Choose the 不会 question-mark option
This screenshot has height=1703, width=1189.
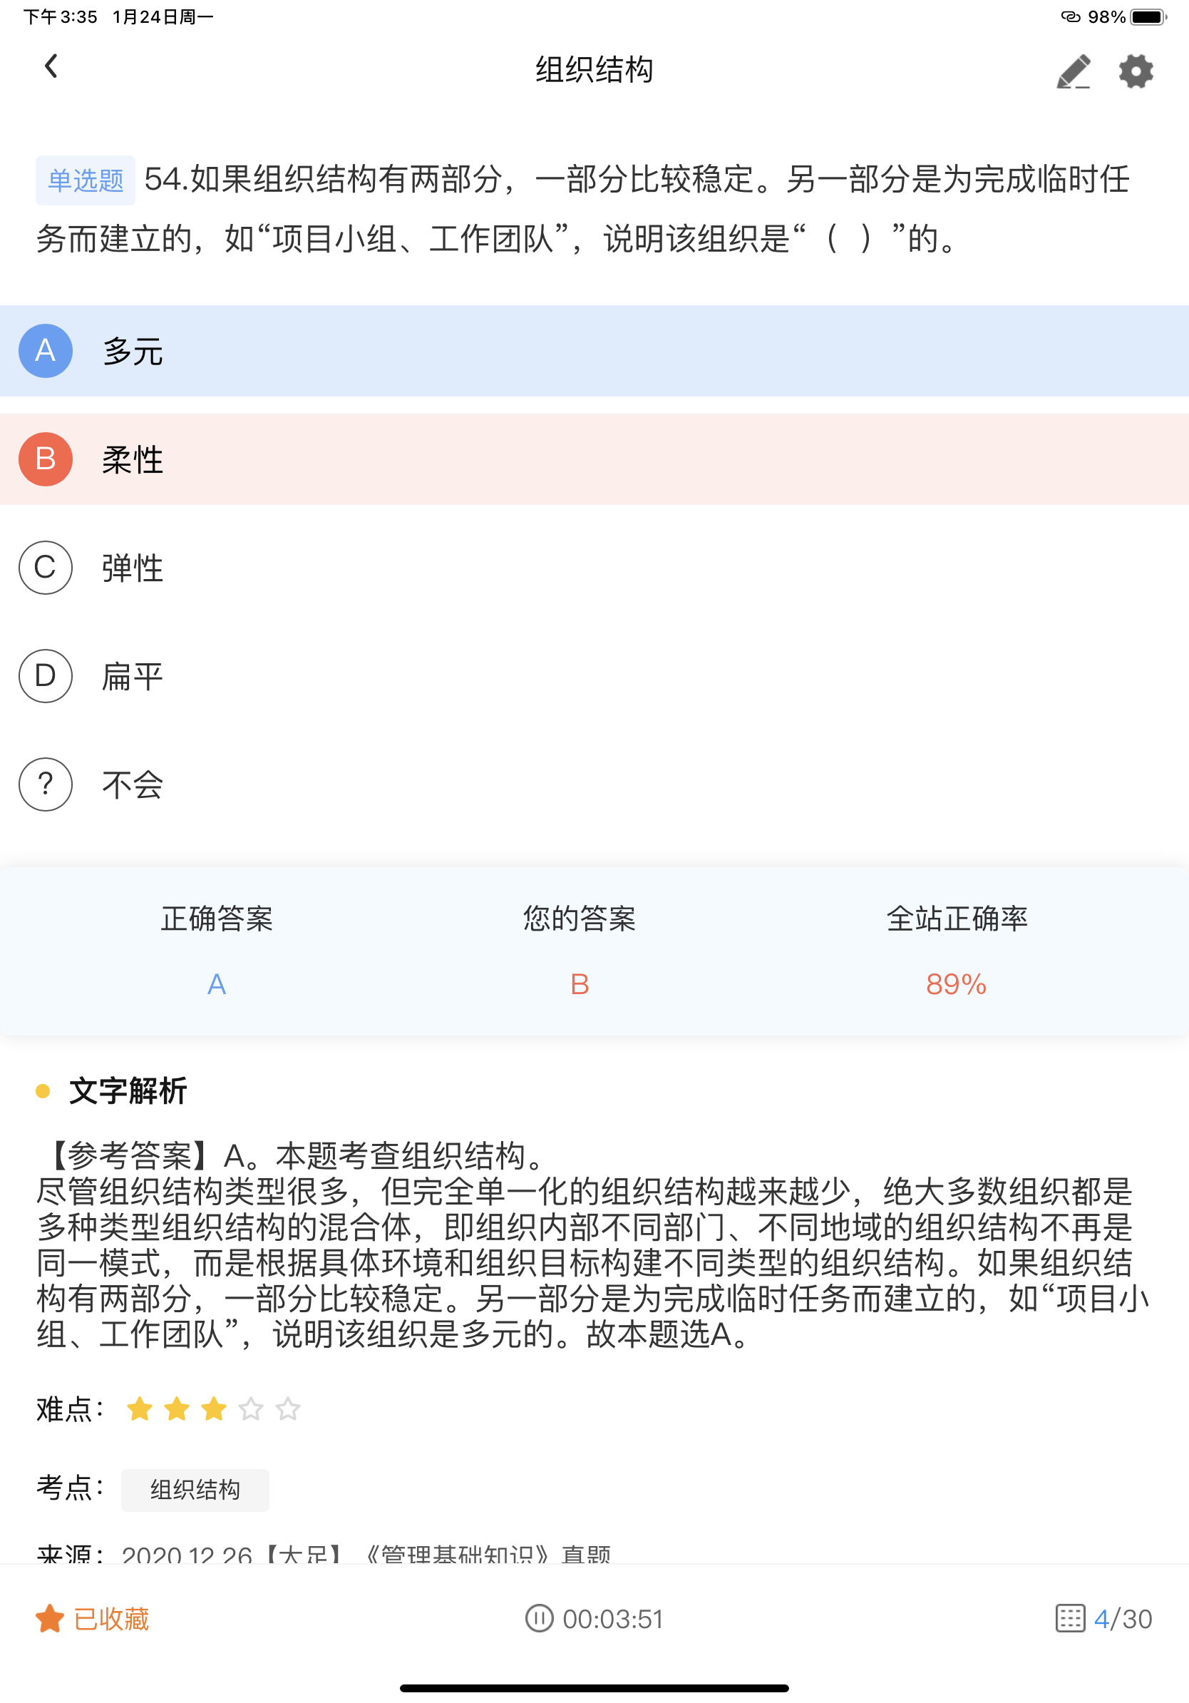(594, 784)
